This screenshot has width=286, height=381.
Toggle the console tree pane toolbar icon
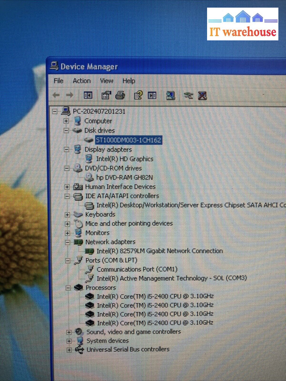(88, 95)
